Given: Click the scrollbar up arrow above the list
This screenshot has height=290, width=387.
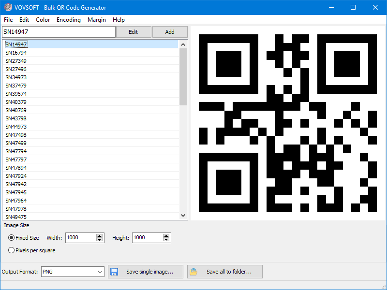Looking at the screenshot, I should pyautogui.click(x=183, y=43).
